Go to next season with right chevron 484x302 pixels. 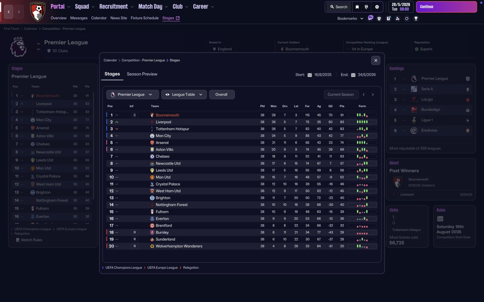click(373, 95)
